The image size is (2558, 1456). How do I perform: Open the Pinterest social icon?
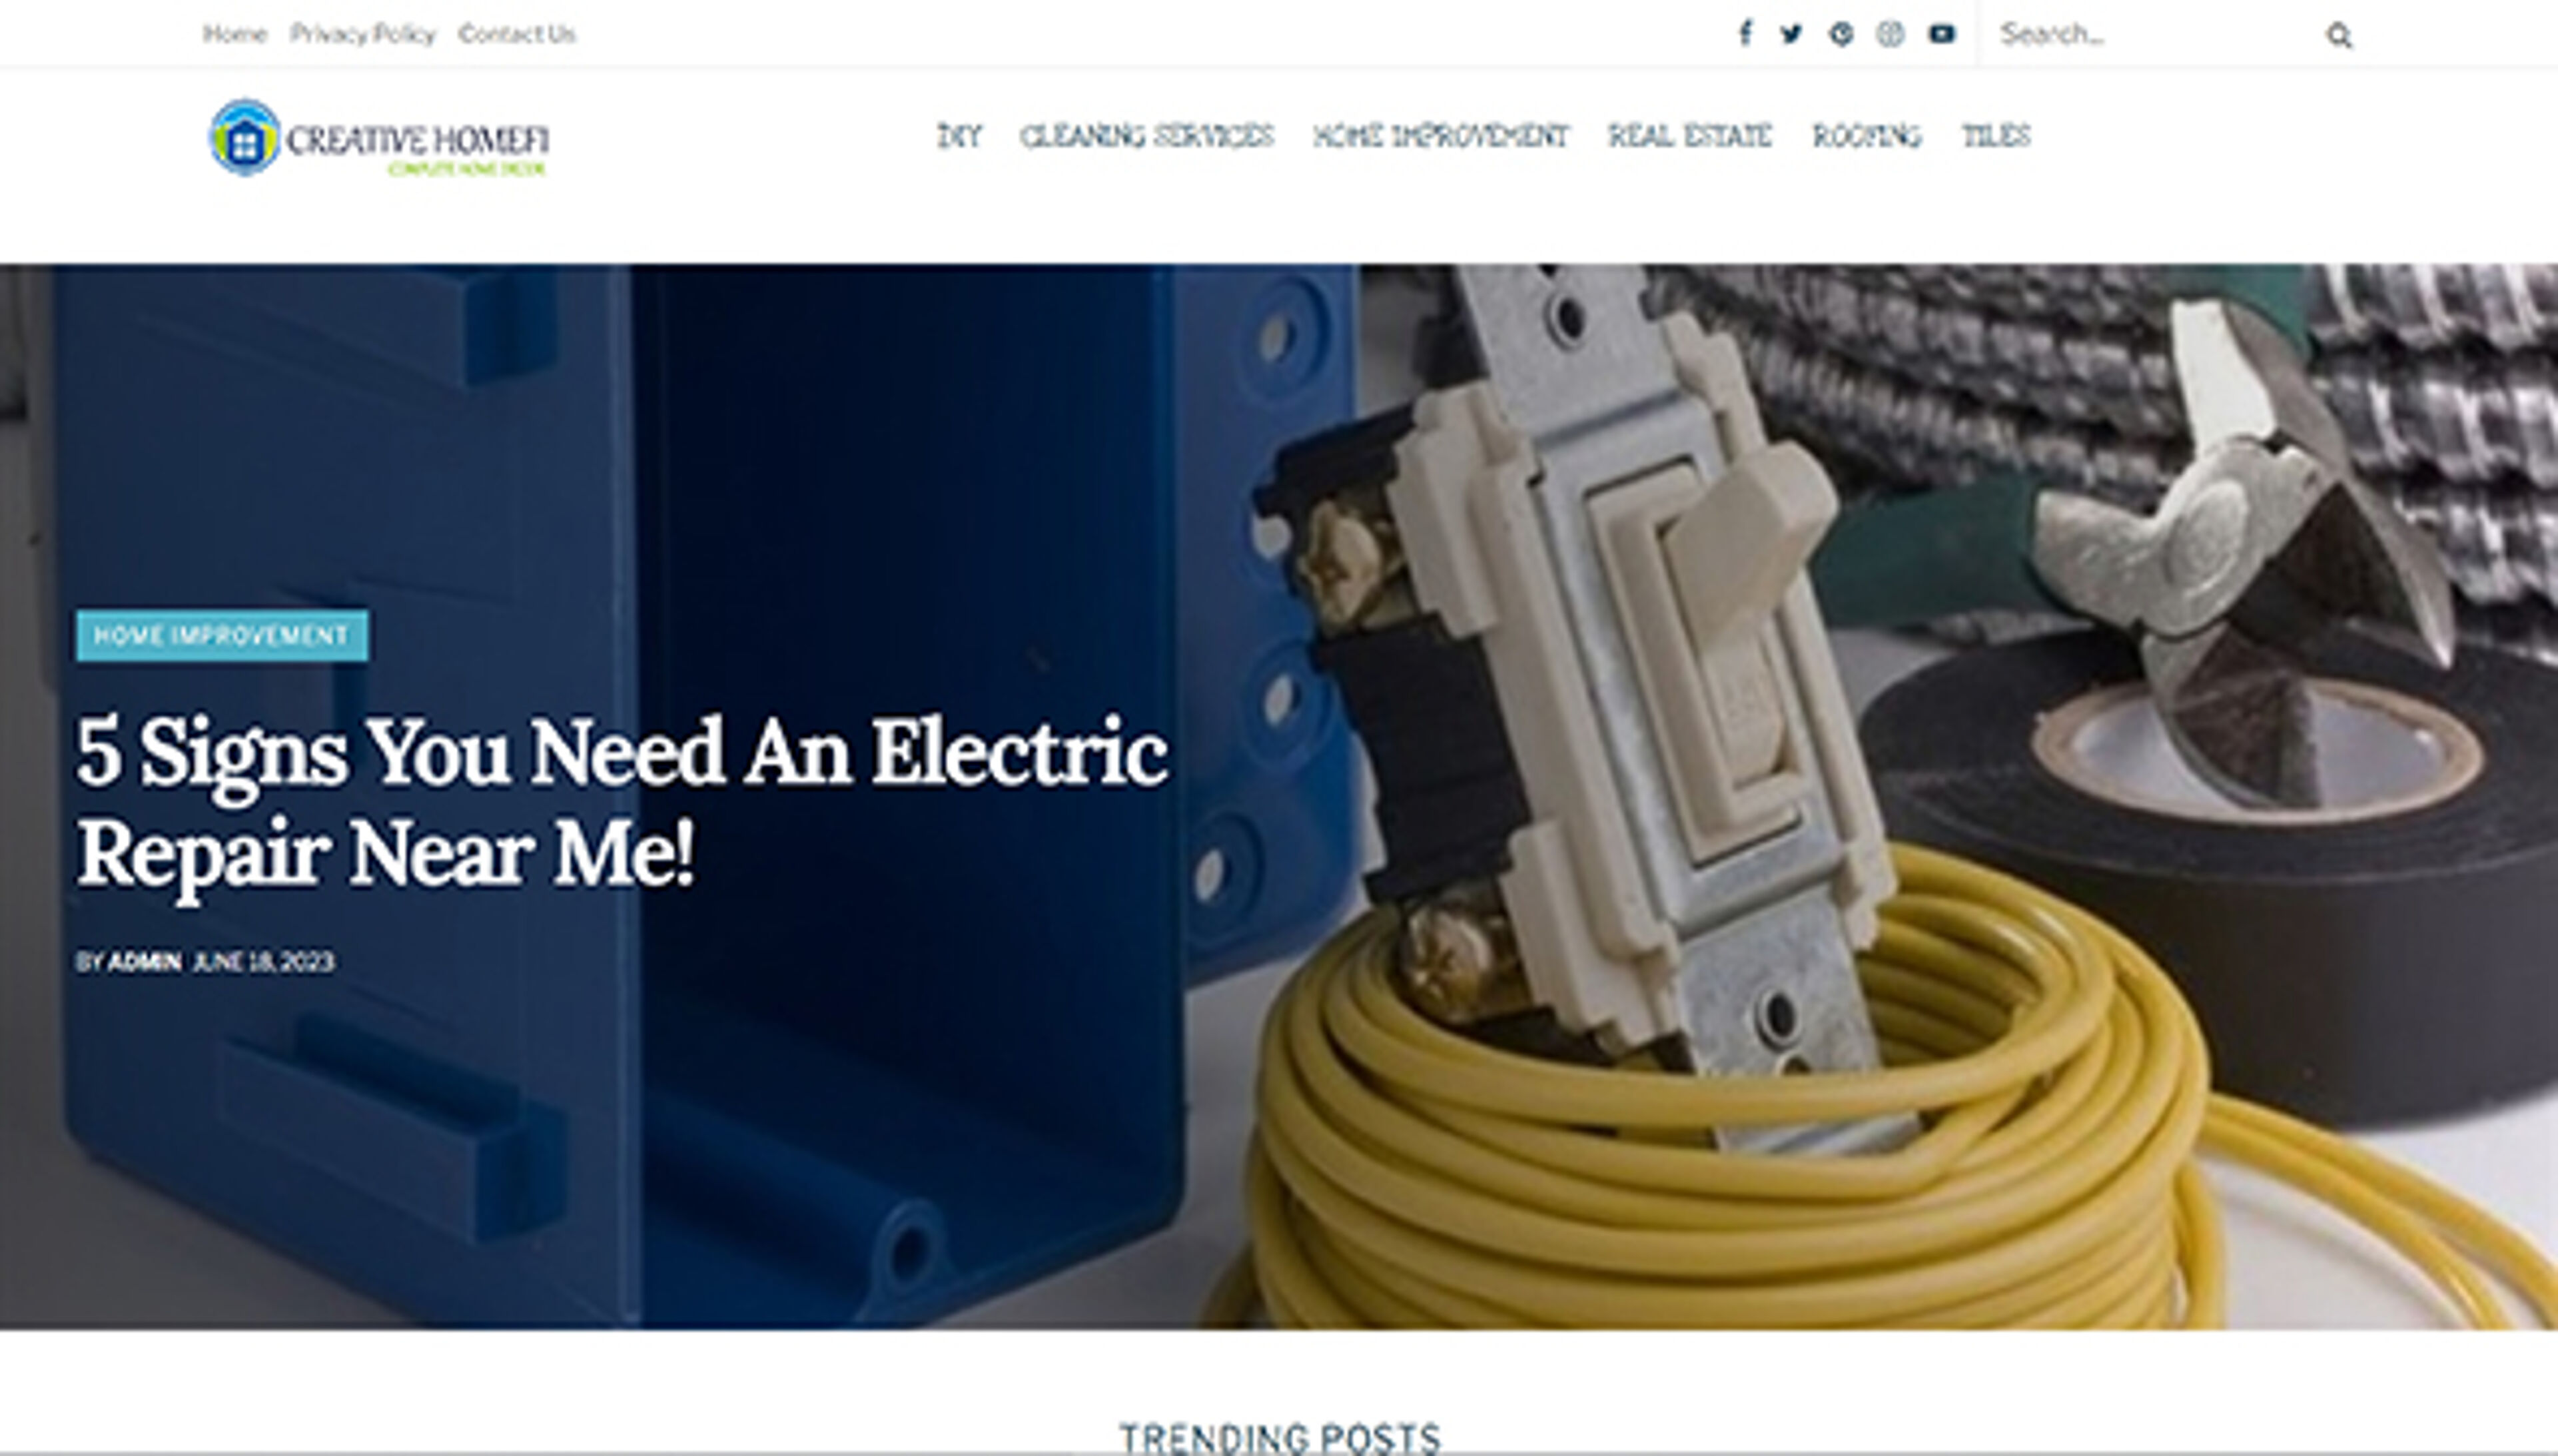tap(1841, 34)
